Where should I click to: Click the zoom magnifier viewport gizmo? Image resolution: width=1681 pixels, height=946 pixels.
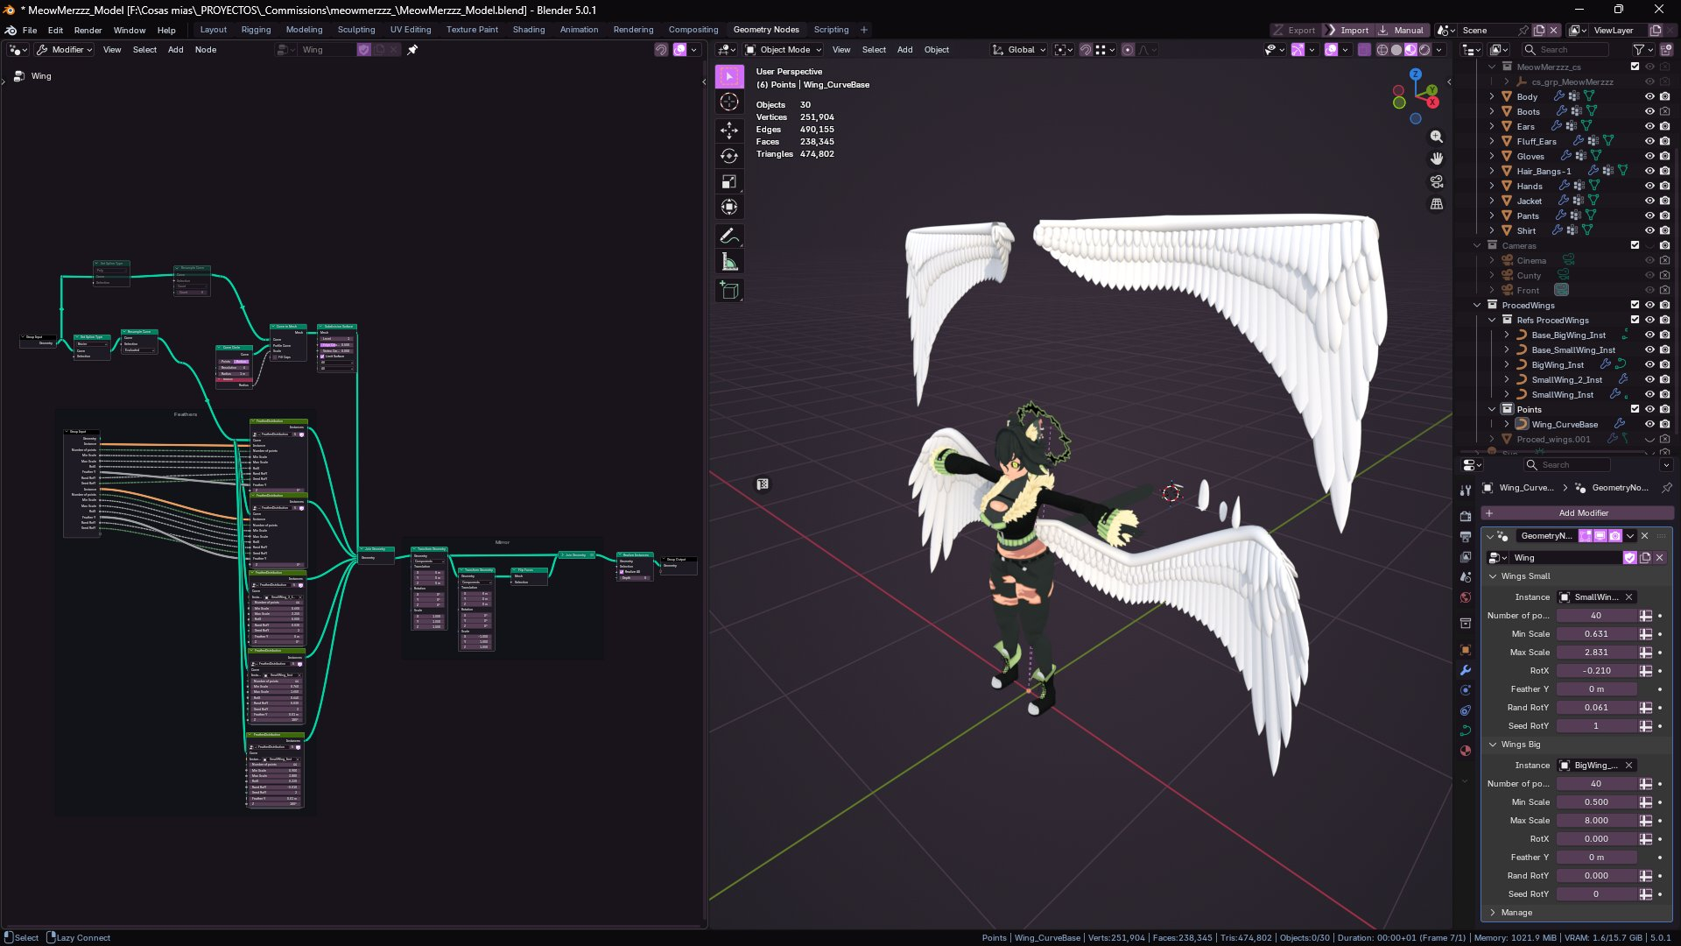pyautogui.click(x=1436, y=137)
